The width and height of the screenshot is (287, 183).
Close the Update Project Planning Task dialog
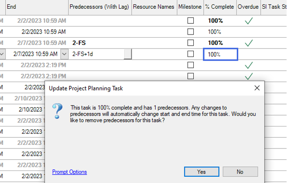(257, 88)
